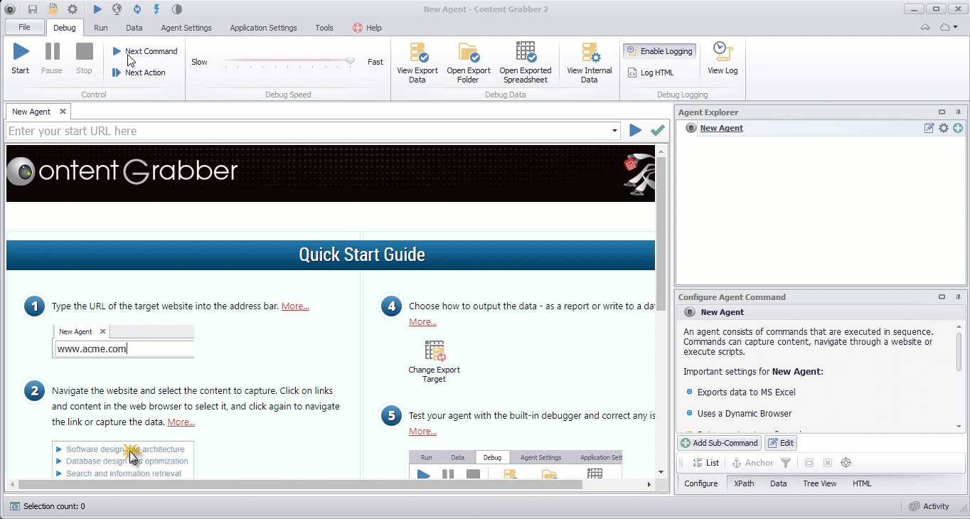
Task: Open the View Log icon
Action: point(723,52)
